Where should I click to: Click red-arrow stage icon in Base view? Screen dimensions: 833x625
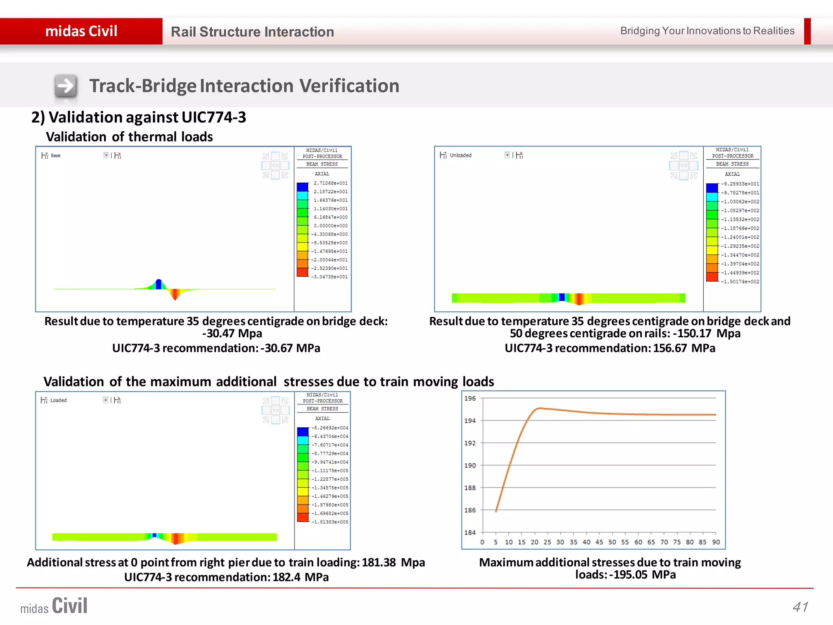coord(118,155)
